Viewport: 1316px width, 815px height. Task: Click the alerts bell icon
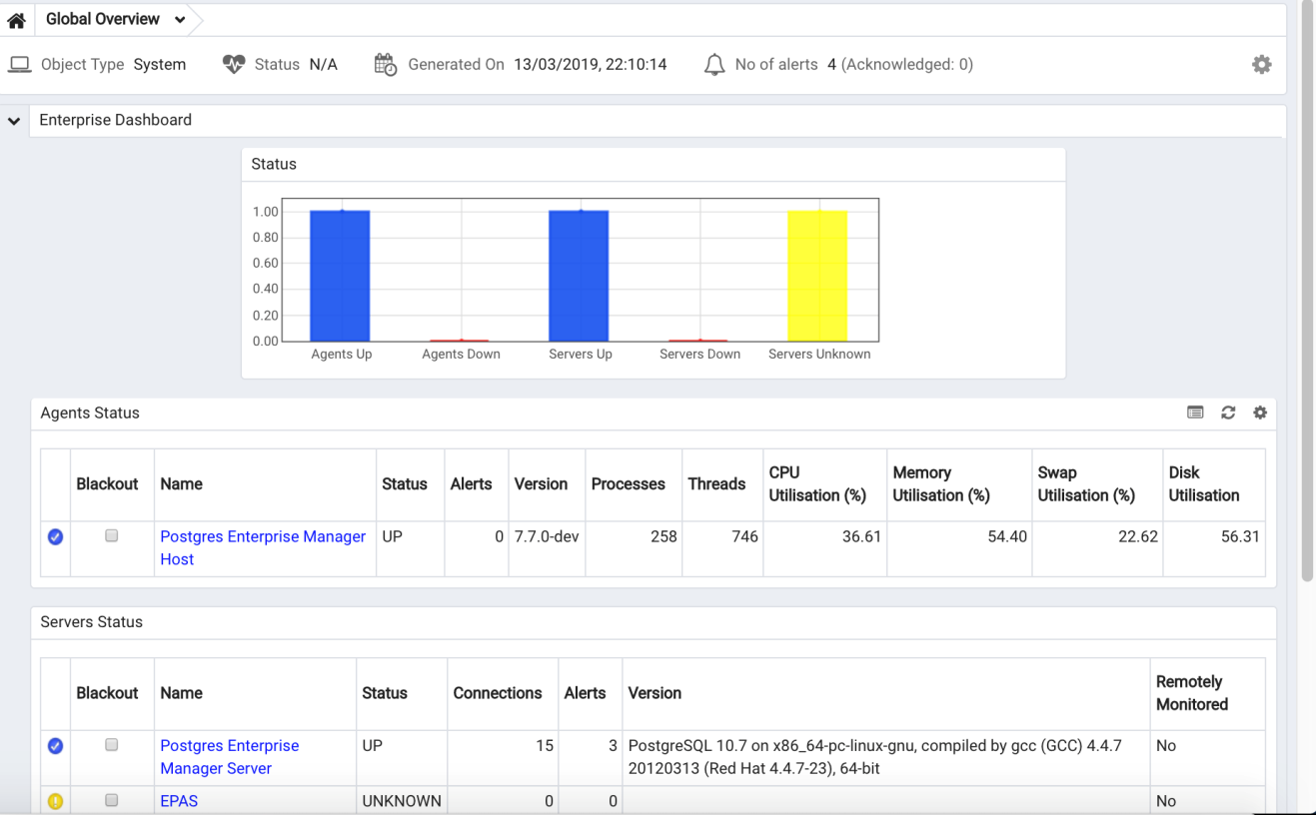point(714,65)
